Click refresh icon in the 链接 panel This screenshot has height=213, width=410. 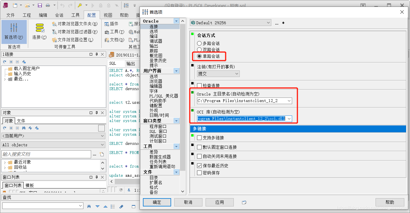pyautogui.click(x=5, y=62)
